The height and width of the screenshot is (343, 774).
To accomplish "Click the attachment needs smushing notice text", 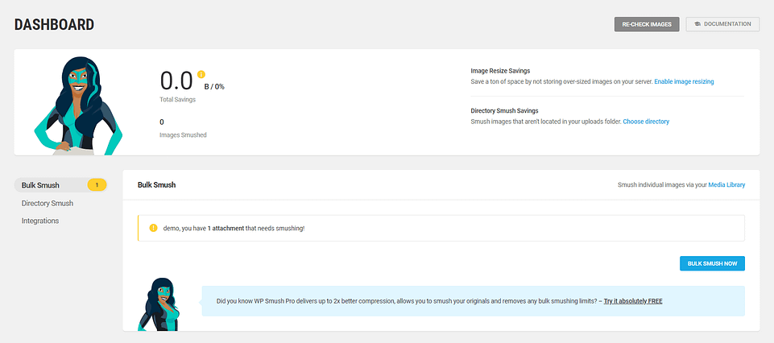I will [234, 229].
